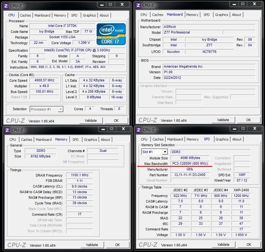This screenshot has height=252, width=265.
Task: Click the LPCIO value NCT6776
Action: point(209,52)
